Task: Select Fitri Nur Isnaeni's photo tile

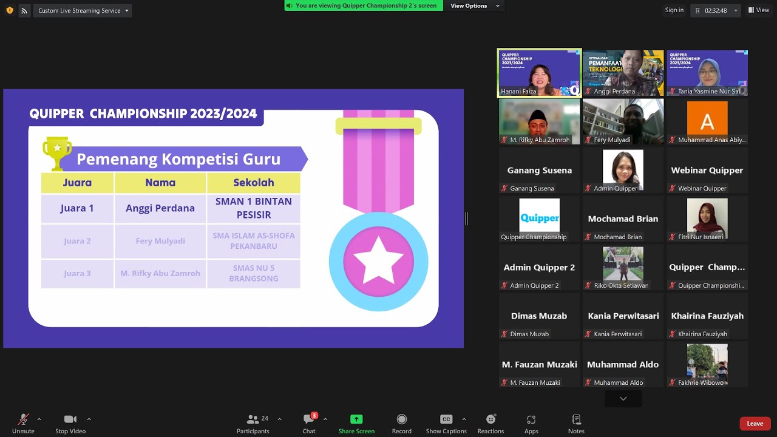Action: point(707,218)
